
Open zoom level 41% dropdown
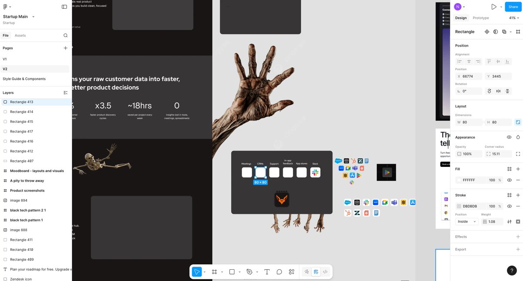[x=514, y=18]
